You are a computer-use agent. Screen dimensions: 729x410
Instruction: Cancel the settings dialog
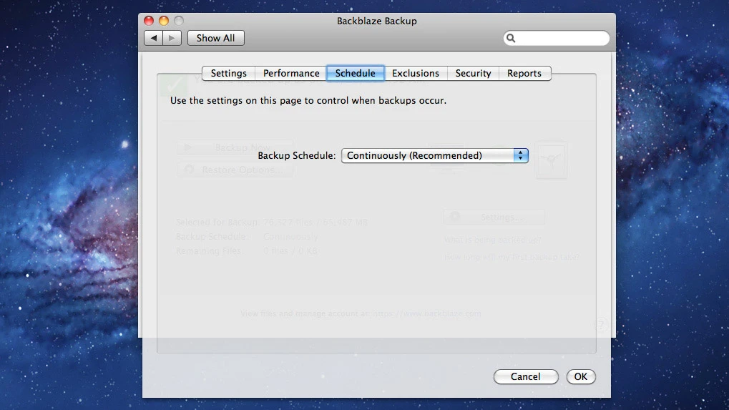526,376
